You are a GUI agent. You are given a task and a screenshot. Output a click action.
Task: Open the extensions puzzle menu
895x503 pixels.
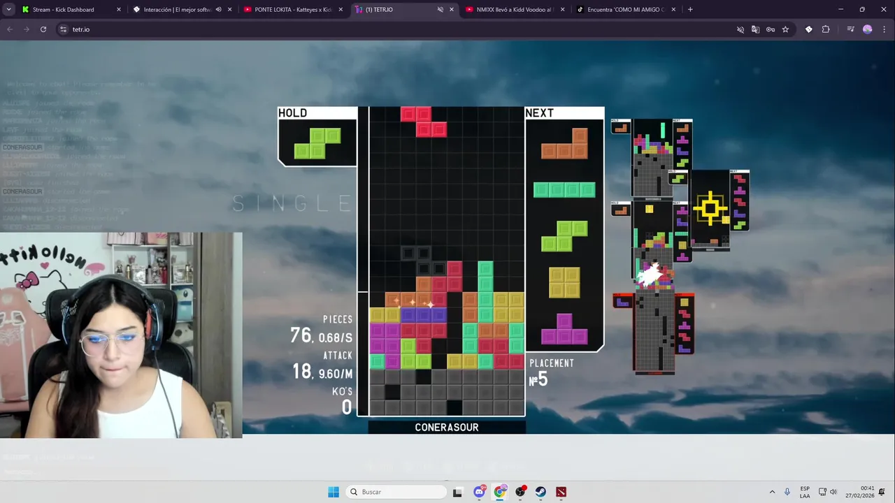coord(826,29)
